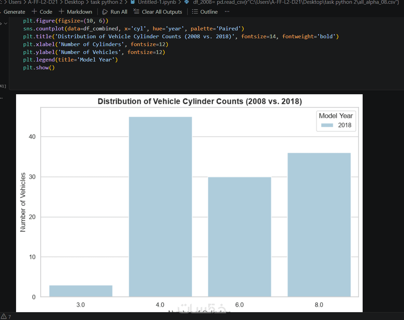404x320 pixels.
Task: Click the plt.legend(title='Model Year') line
Action: pyautogui.click(x=70, y=60)
